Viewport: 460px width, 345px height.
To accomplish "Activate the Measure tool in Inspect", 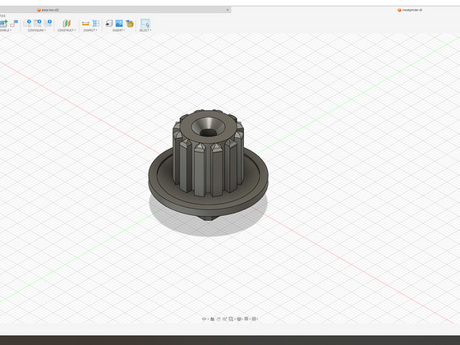I will click(85, 24).
